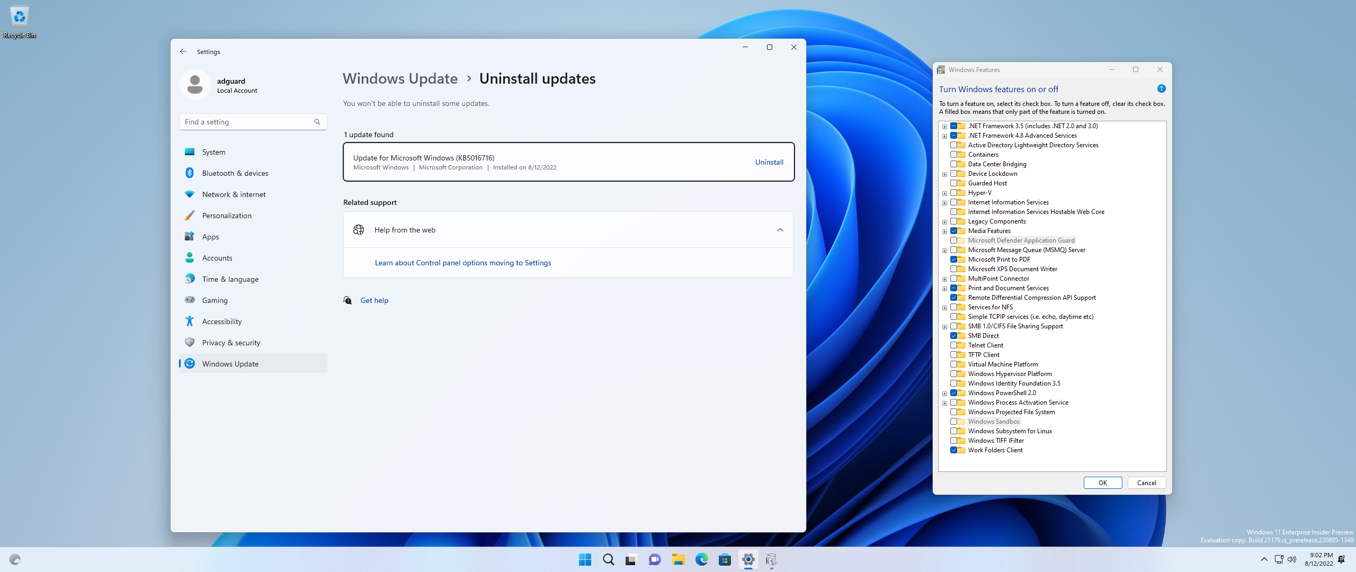This screenshot has height=572, width=1356.
Task: Open Task View on the taskbar
Action: [x=631, y=559]
